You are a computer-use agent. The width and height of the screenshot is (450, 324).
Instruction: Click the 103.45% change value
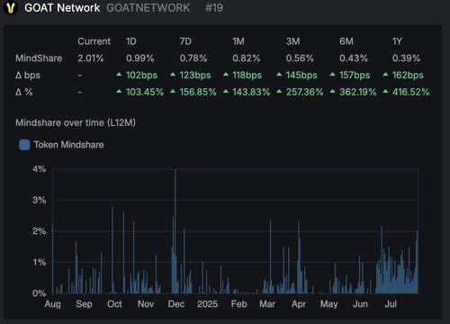(x=145, y=92)
